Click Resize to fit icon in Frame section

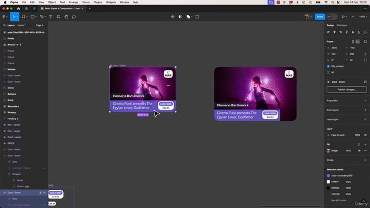[x=365, y=42]
